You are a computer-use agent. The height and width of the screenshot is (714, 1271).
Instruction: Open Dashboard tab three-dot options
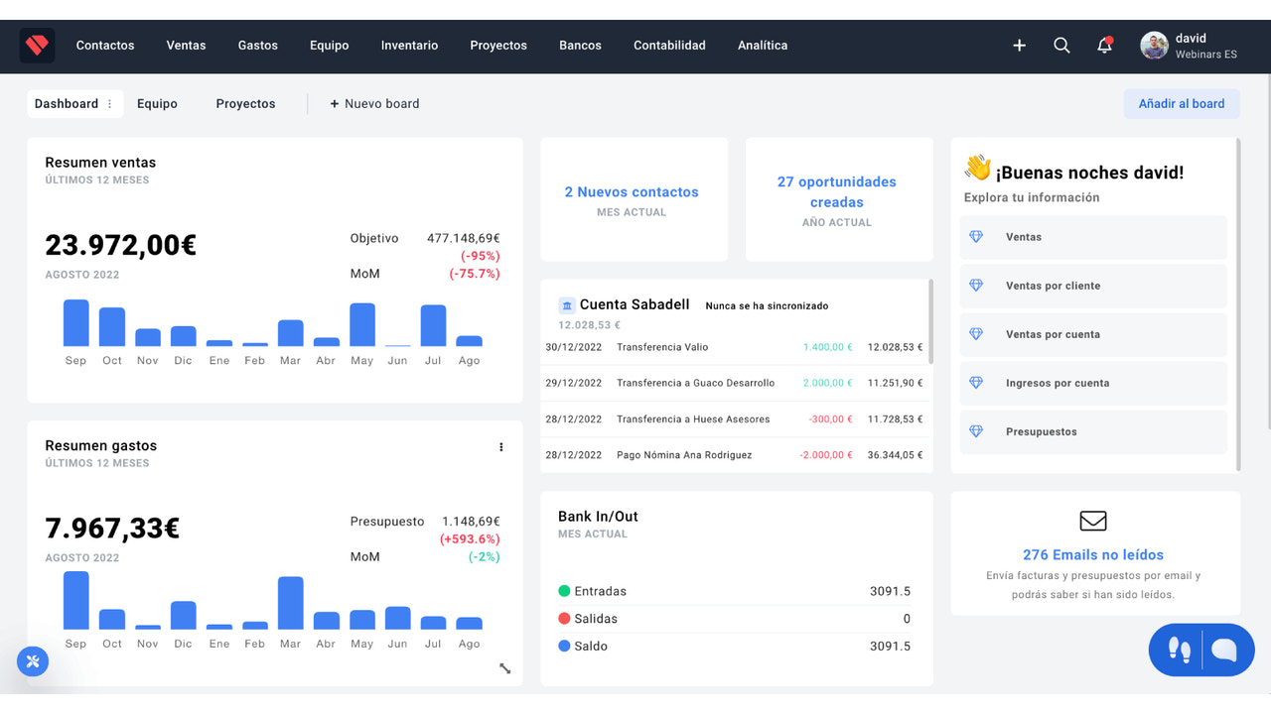110,103
